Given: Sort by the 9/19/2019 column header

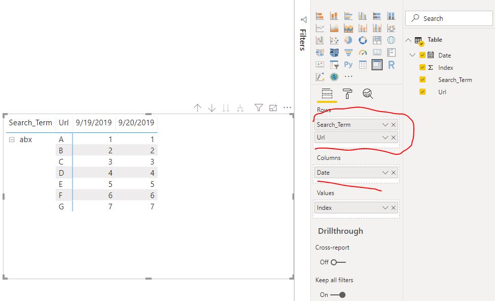Looking at the screenshot, I should 94,123.
